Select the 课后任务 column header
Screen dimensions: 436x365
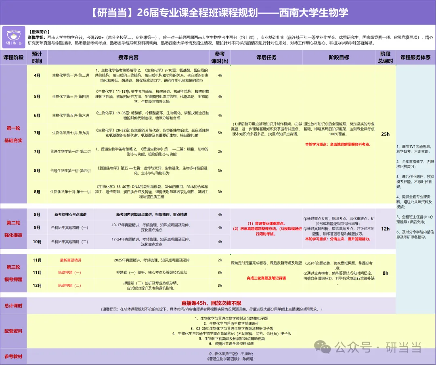(x=266, y=58)
